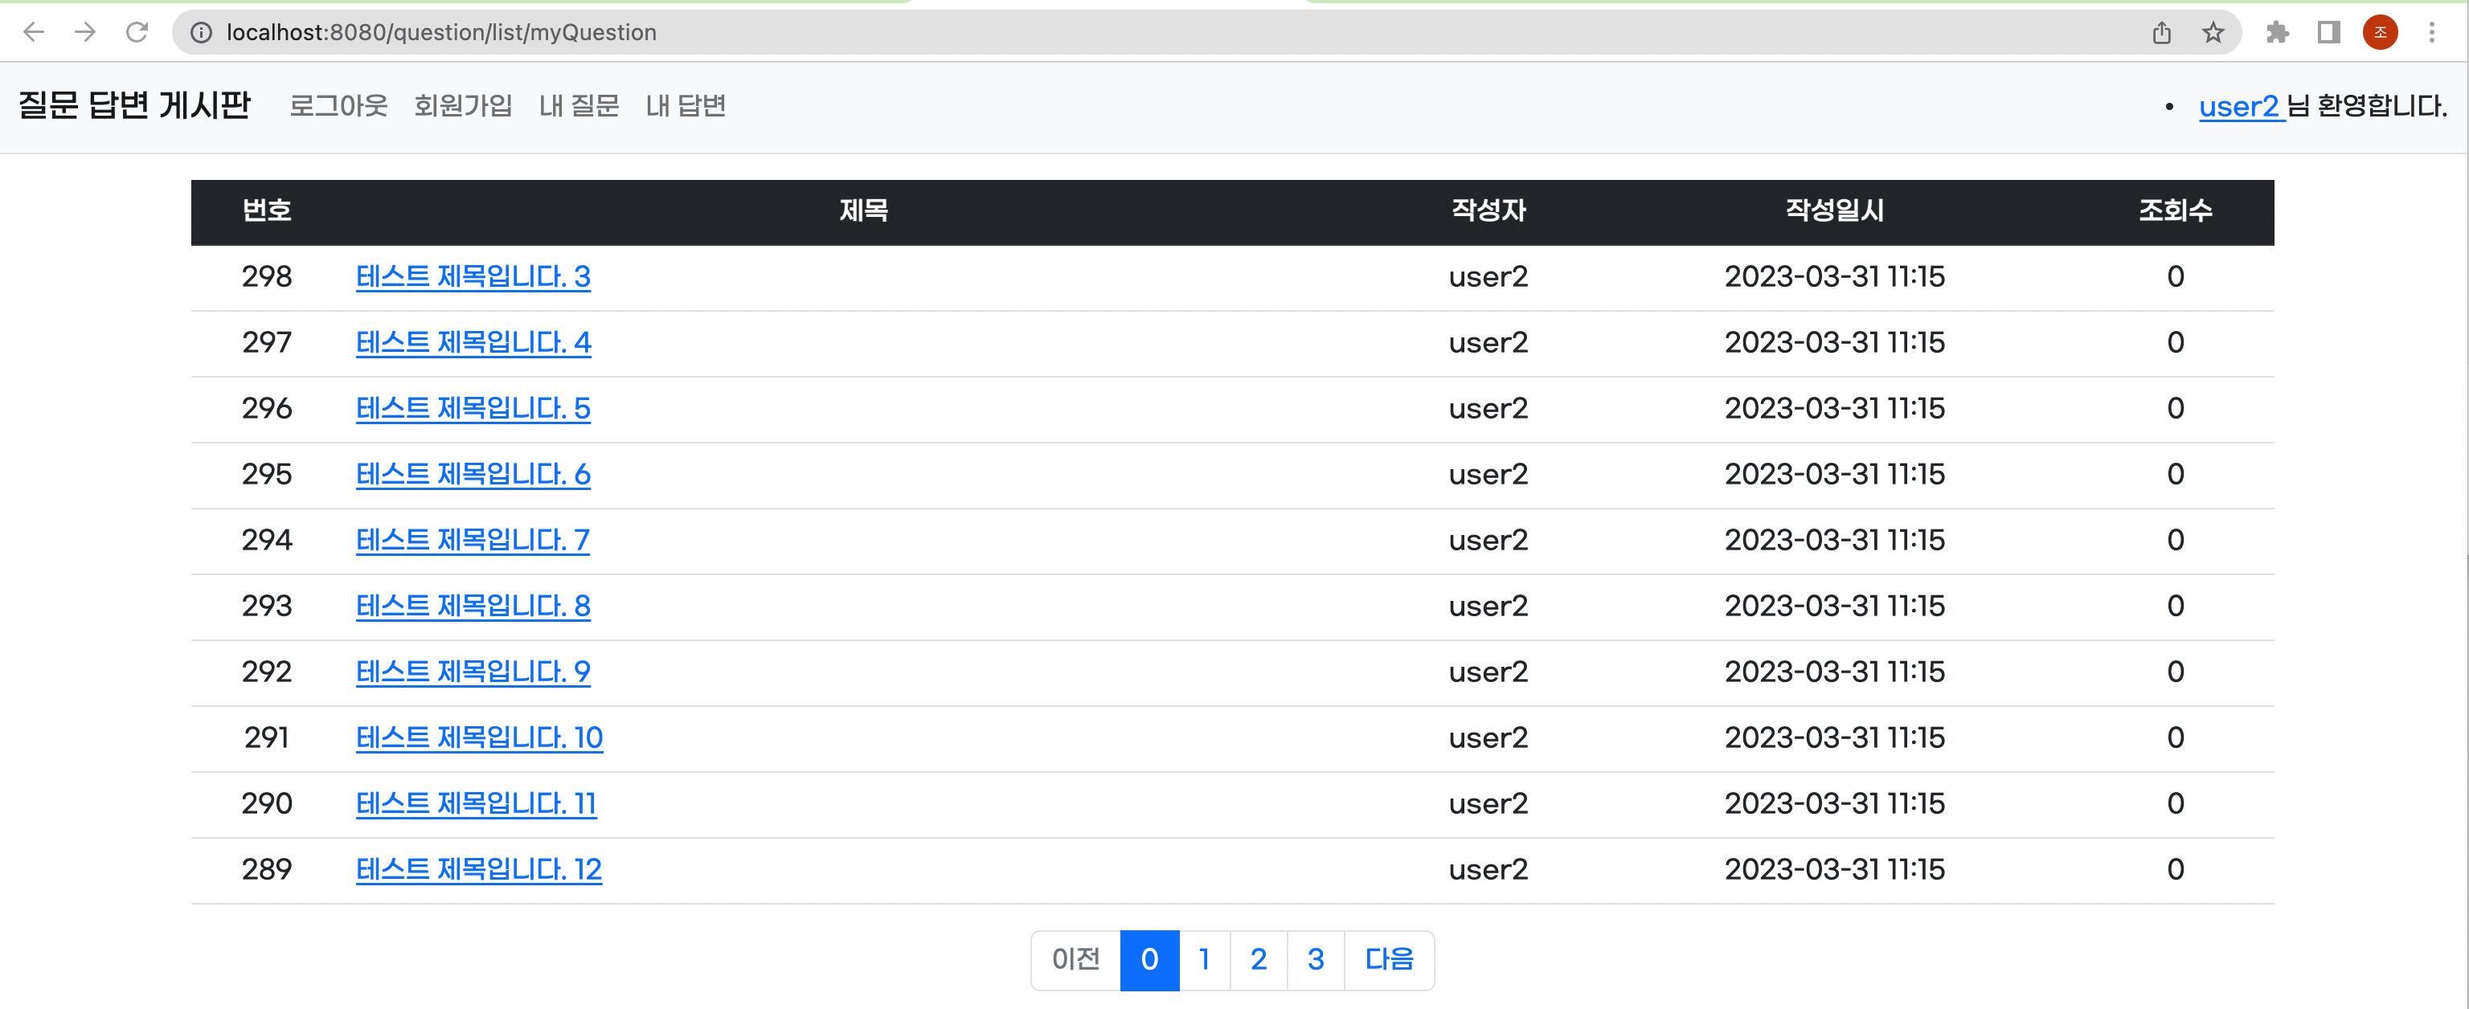Open the 내 답변 nav item
The image size is (2469, 1009).
686,105
